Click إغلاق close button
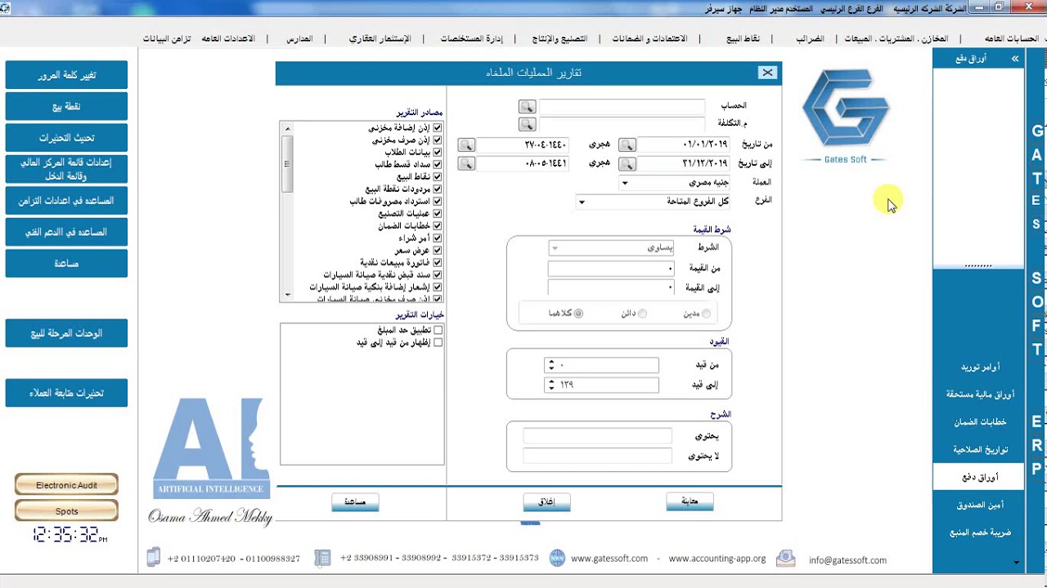 point(546,501)
